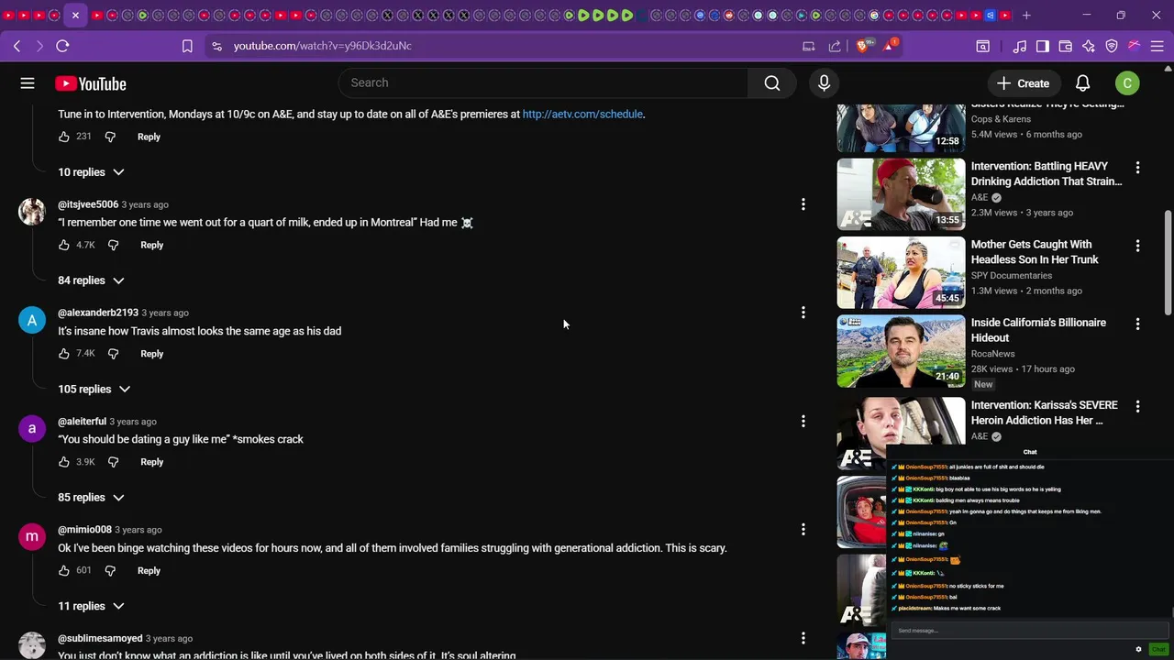Open options for Heavy Drinking Addiction video
The height and width of the screenshot is (660, 1174).
click(1137, 168)
